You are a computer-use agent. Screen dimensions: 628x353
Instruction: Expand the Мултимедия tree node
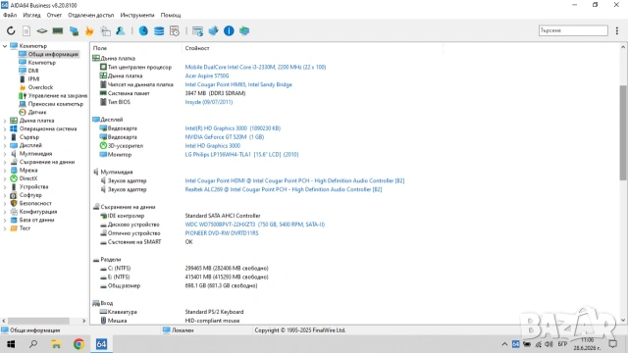[x=5, y=154]
